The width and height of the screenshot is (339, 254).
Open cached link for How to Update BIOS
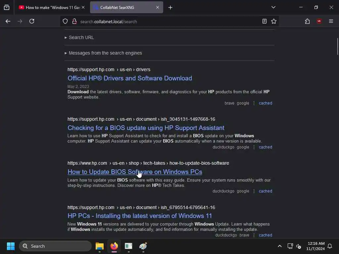coord(266,191)
